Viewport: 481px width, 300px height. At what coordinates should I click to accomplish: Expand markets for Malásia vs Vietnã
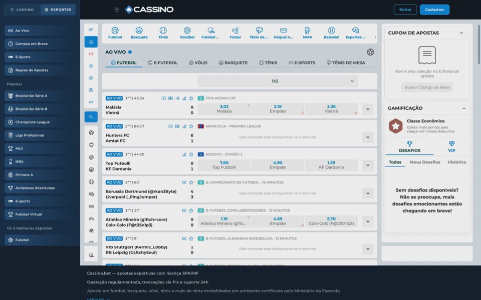pyautogui.click(x=368, y=109)
